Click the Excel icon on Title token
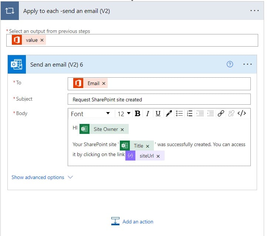 125,146
